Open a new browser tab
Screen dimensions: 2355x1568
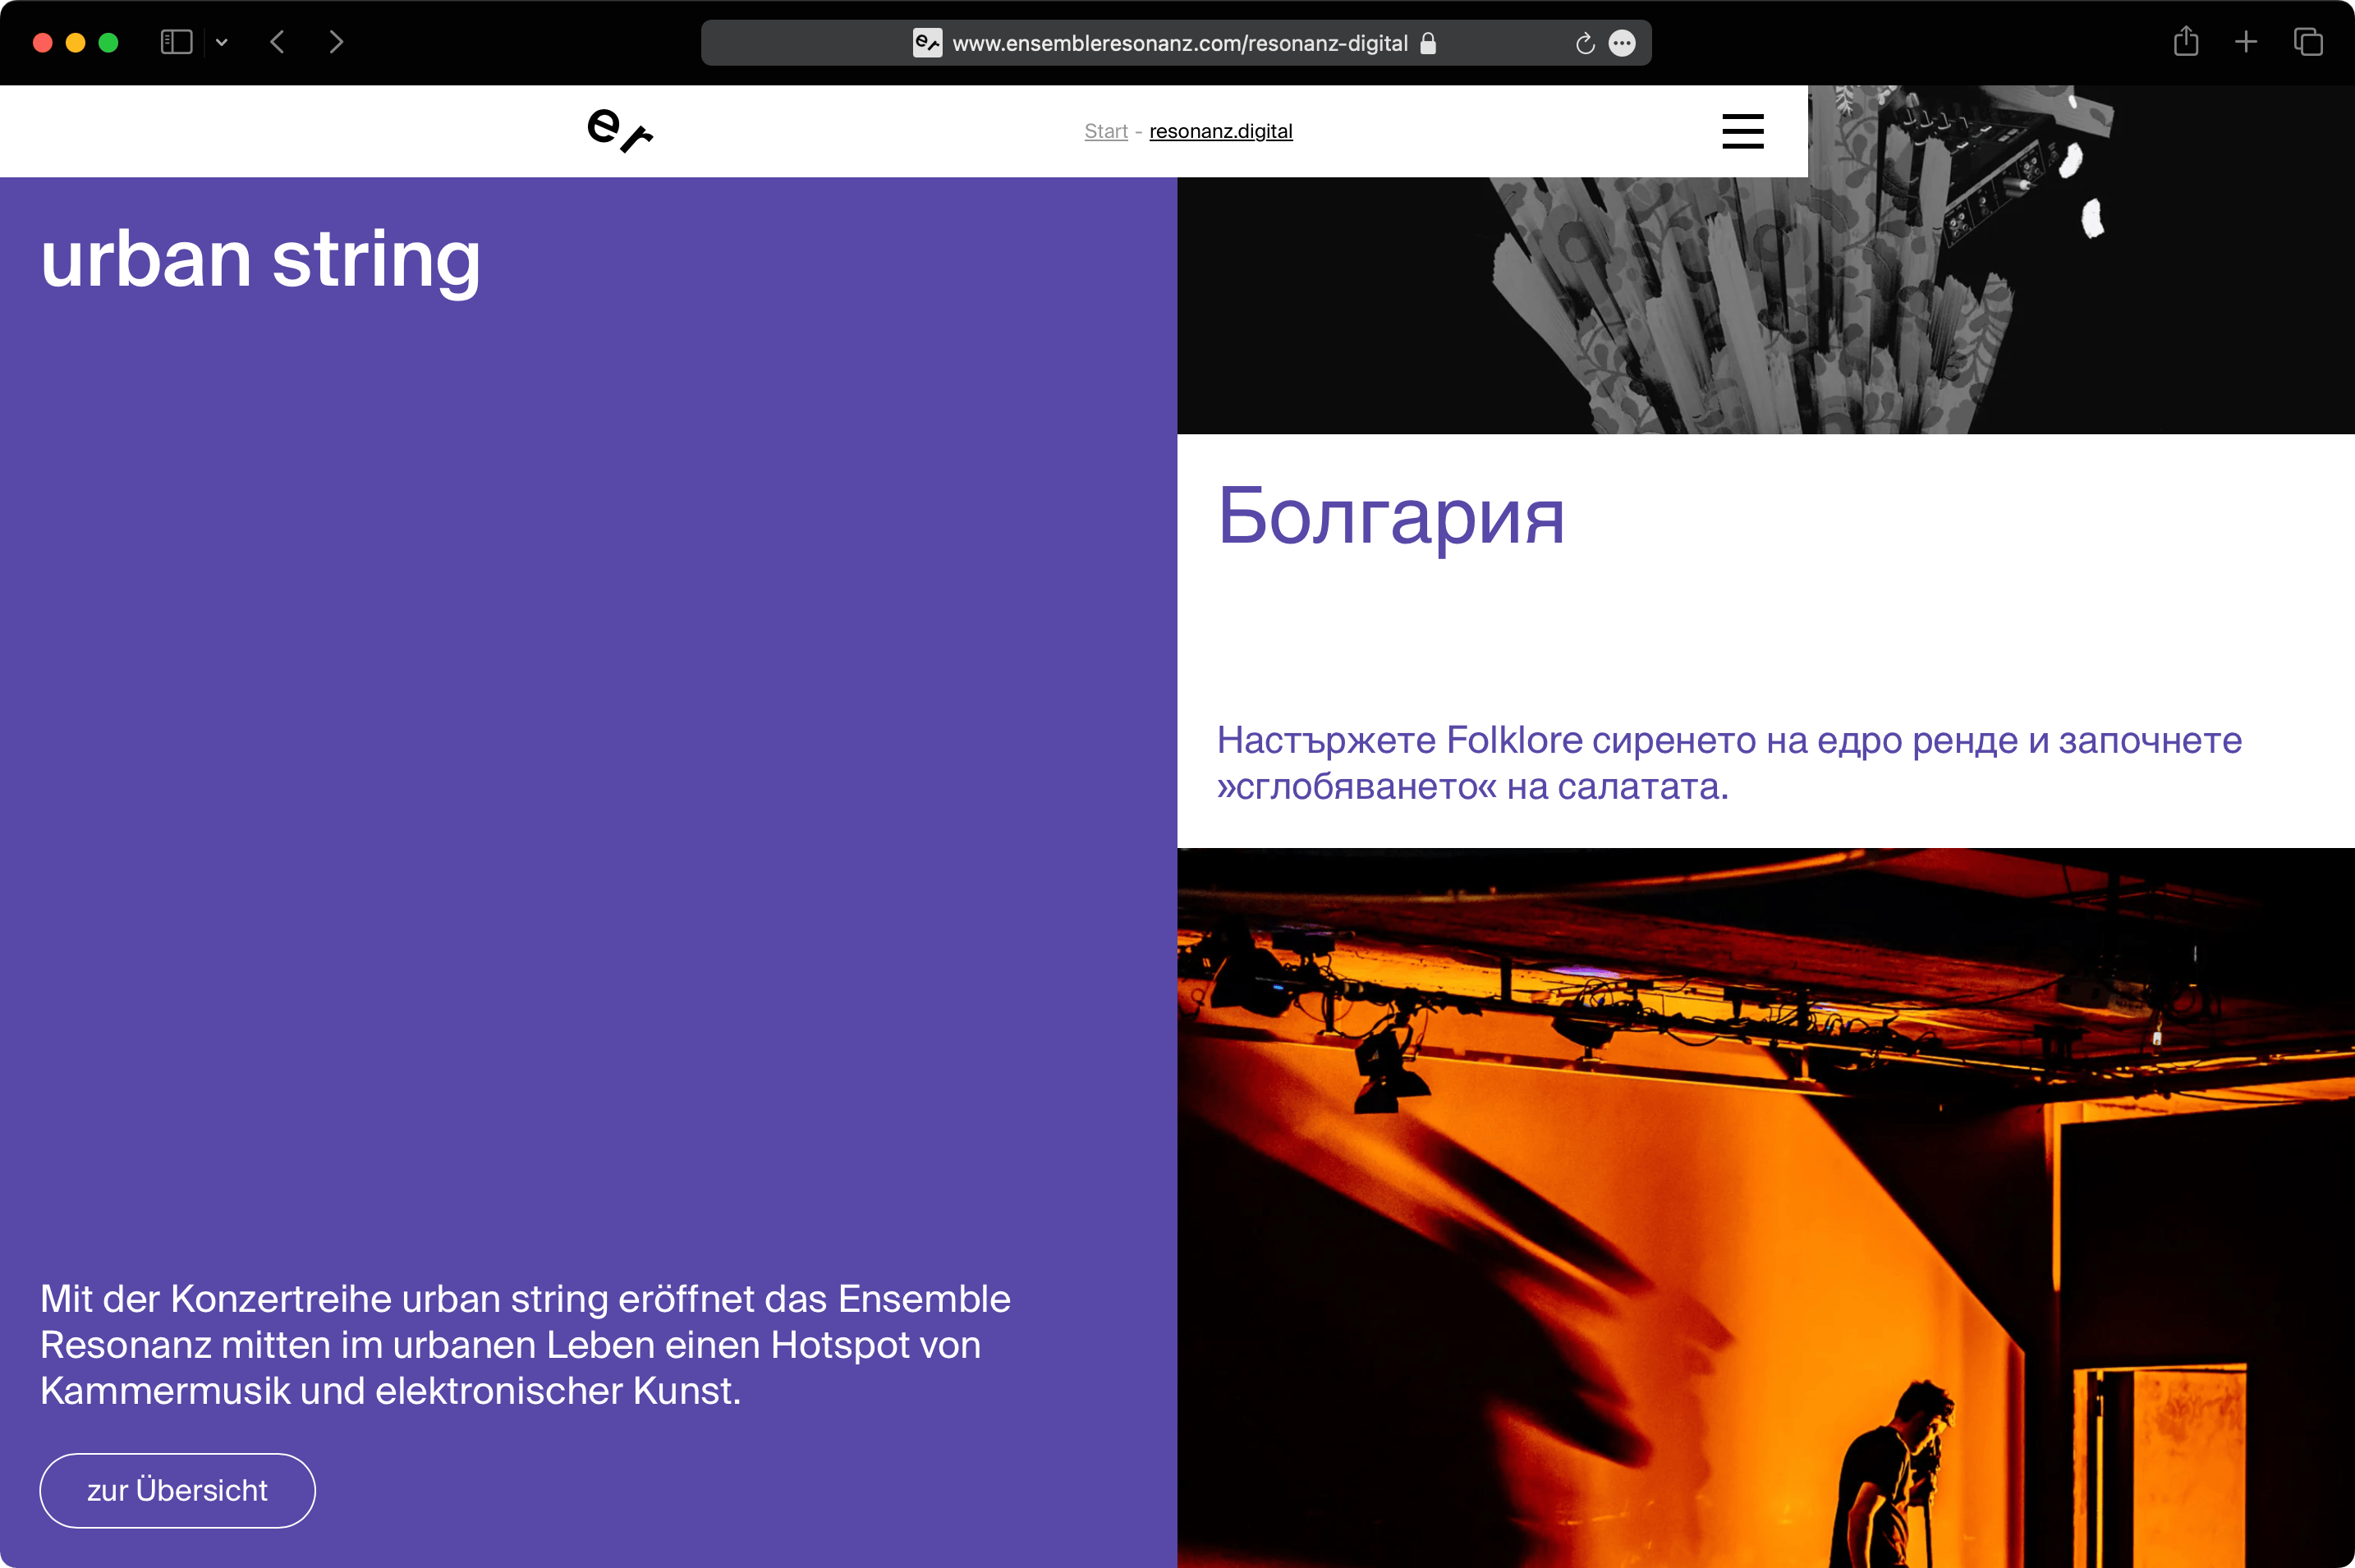(x=2246, y=42)
